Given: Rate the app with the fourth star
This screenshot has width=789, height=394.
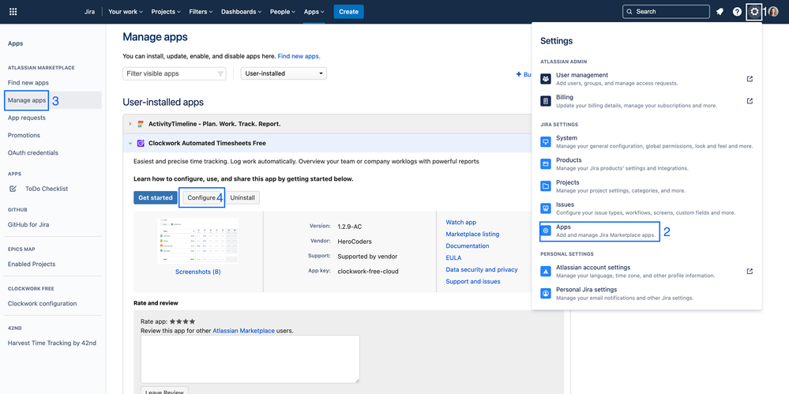Looking at the screenshot, I should click(192, 321).
